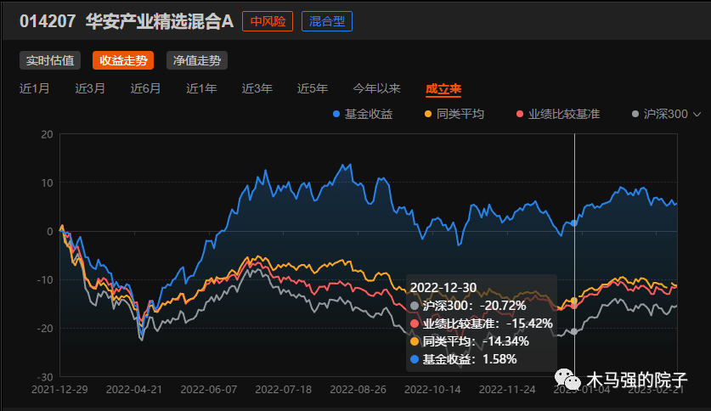Image resolution: width=711 pixels, height=411 pixels.
Task: Click tooltip date 2022-12-30
Action: (443, 288)
